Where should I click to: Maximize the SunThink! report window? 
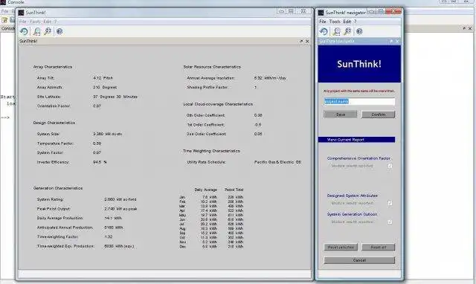(x=291, y=12)
